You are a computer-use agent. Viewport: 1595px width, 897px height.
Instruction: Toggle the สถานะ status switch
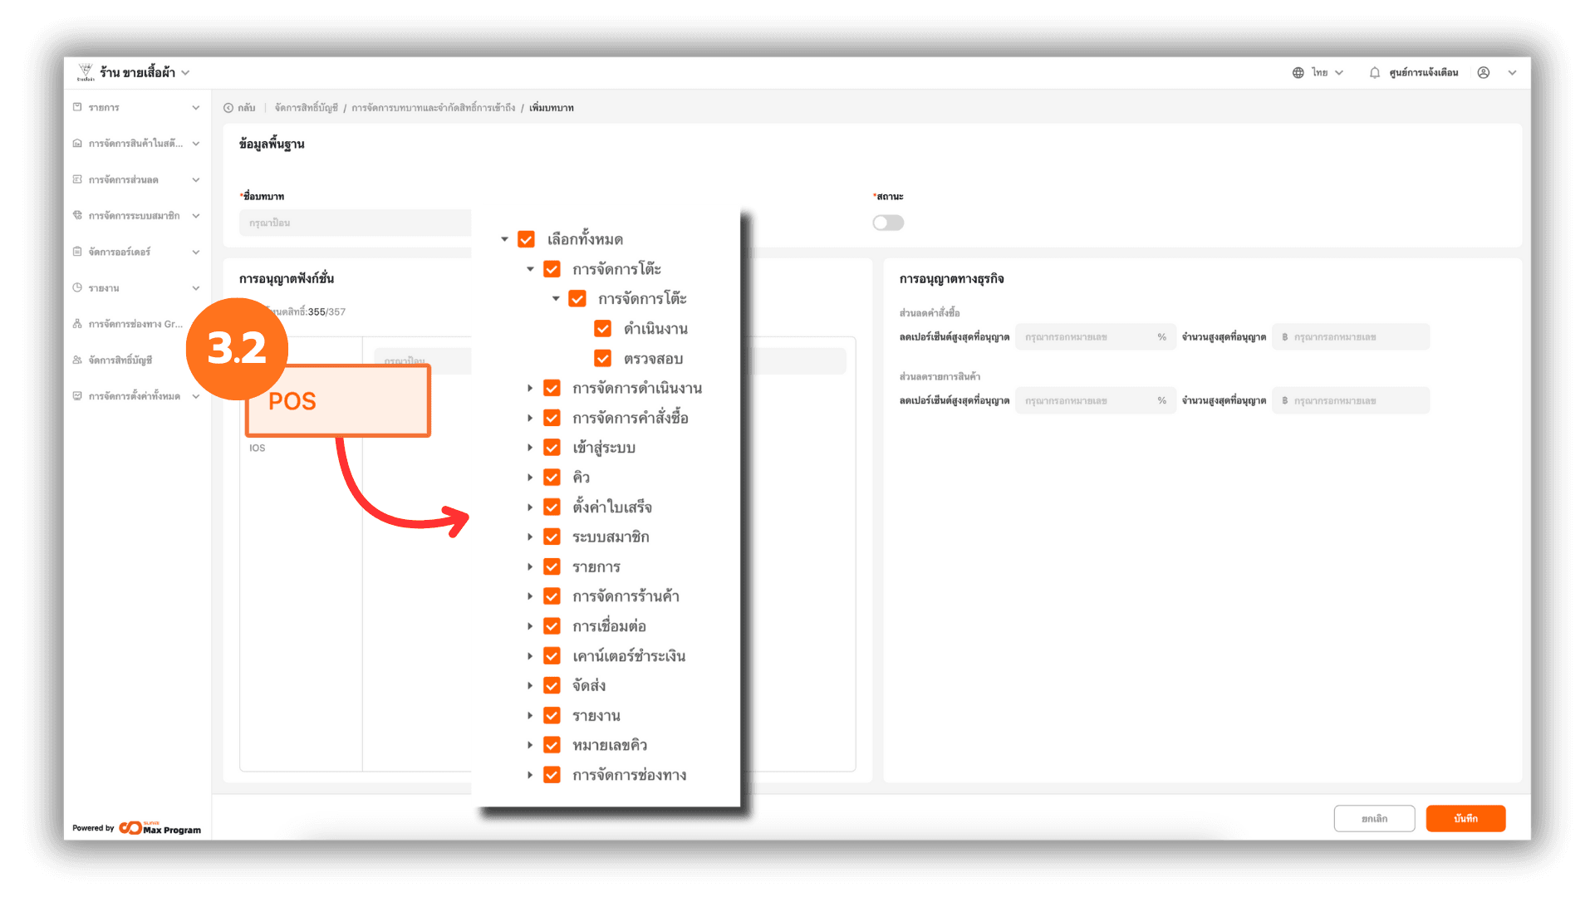pyautogui.click(x=888, y=223)
